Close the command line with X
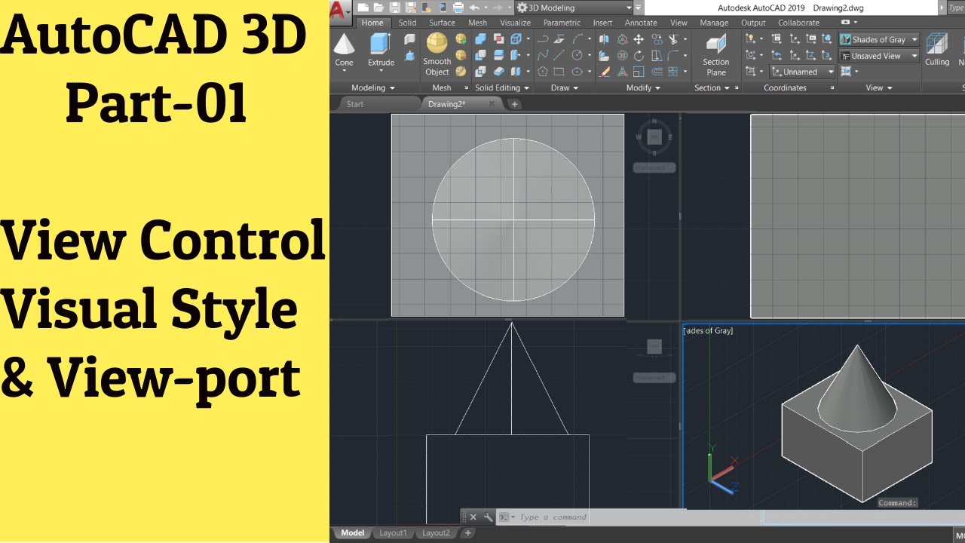The width and height of the screenshot is (965, 543). pyautogui.click(x=473, y=517)
